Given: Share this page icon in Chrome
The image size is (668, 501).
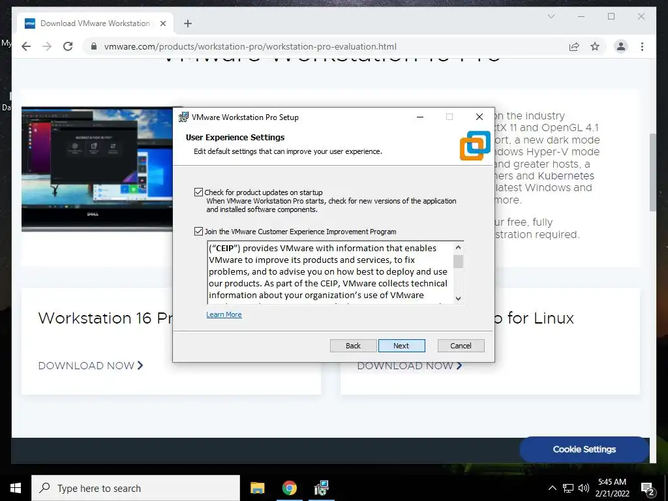Looking at the screenshot, I should (574, 46).
